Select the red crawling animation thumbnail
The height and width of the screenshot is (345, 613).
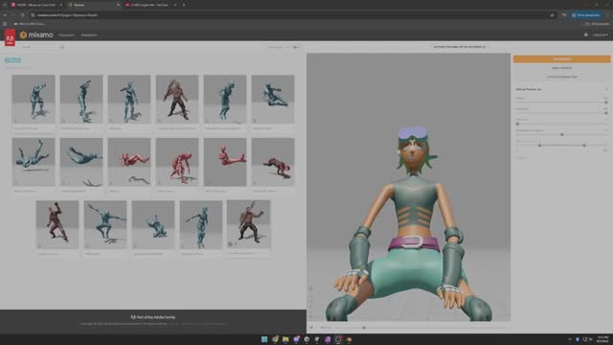pyautogui.click(x=273, y=162)
